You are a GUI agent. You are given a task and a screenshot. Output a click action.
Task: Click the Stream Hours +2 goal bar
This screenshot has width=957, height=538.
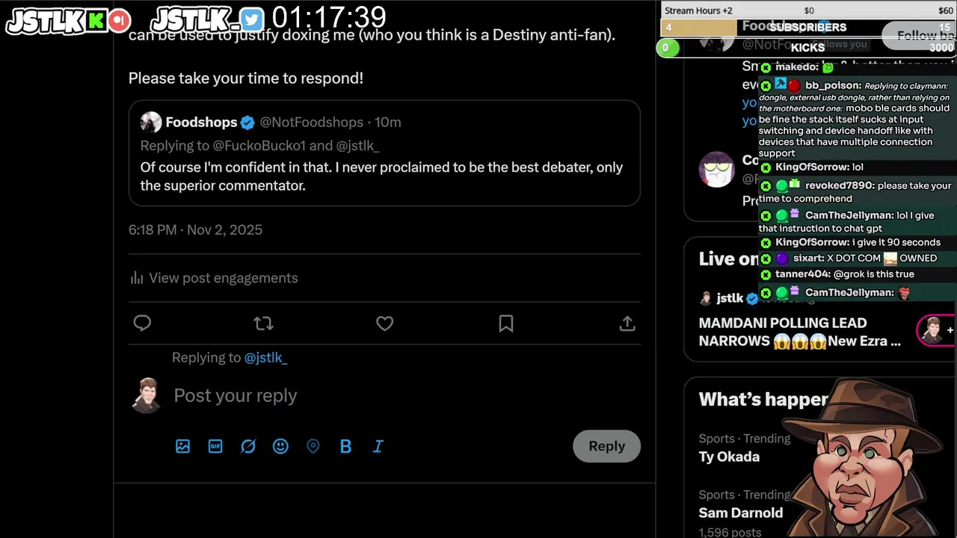point(808,10)
